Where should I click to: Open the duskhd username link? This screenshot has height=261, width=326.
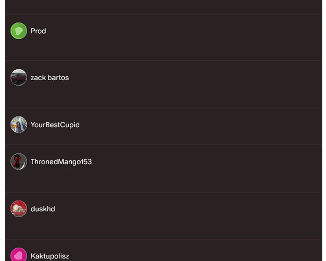tap(43, 209)
